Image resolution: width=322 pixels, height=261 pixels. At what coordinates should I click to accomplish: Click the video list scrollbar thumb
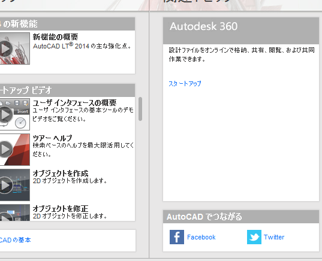[140, 109]
